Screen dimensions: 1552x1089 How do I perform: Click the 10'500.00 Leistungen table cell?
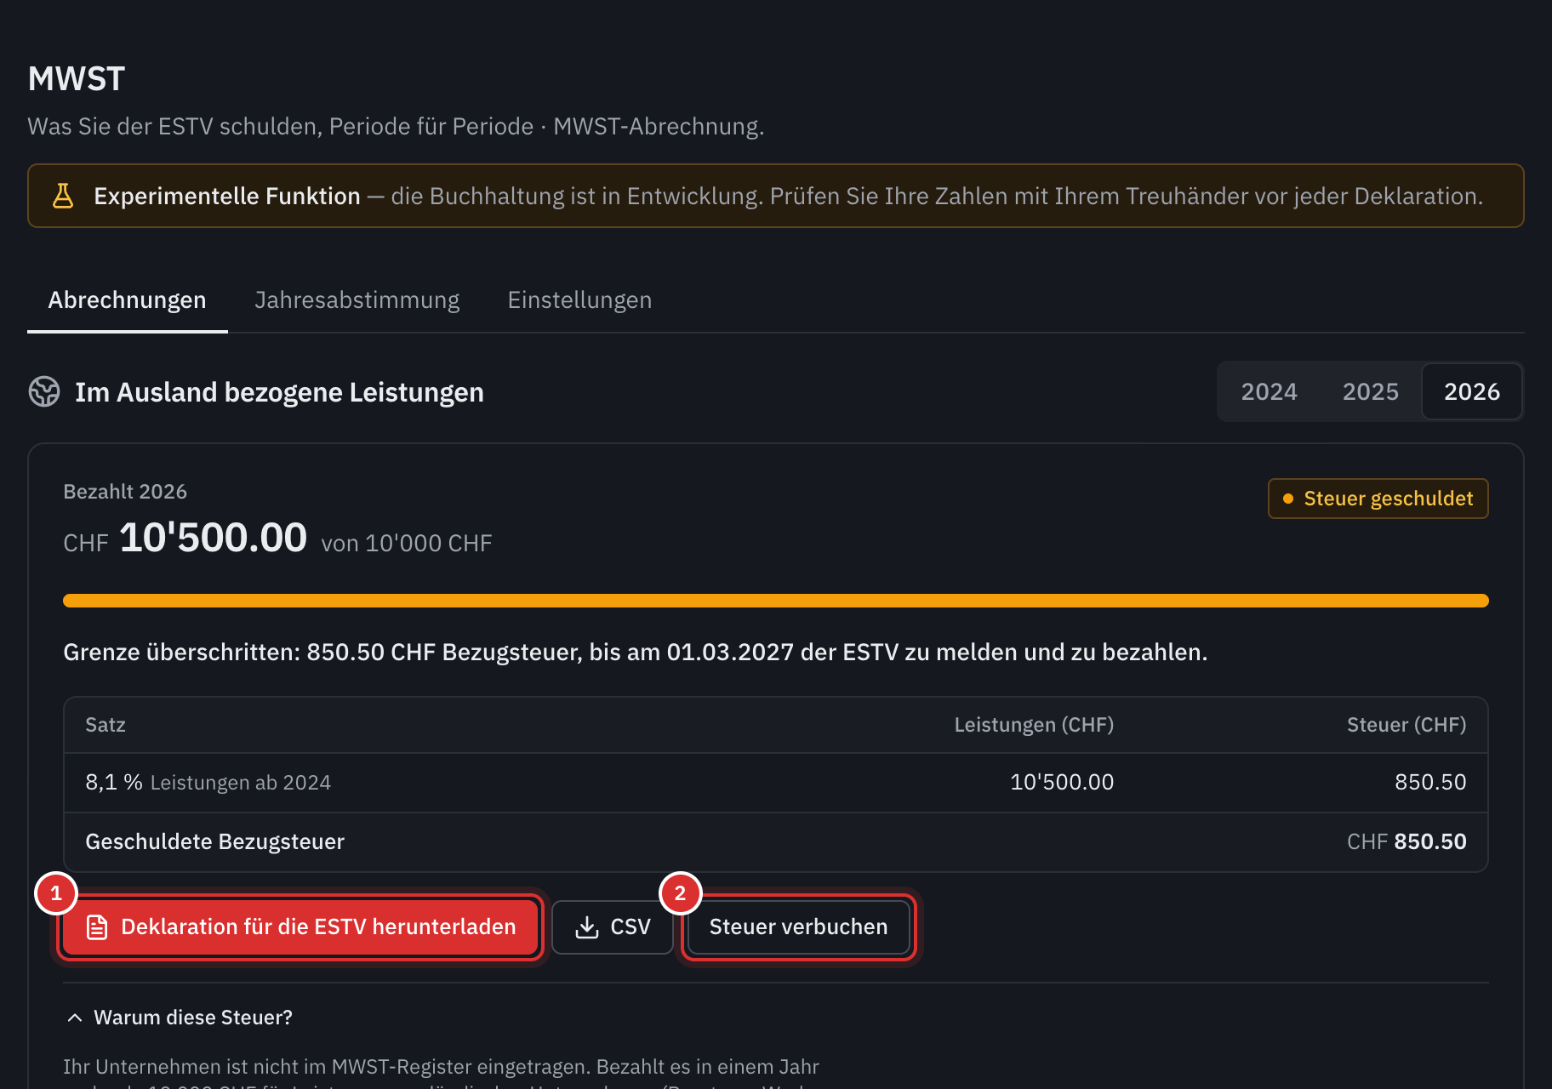pyautogui.click(x=1061, y=783)
